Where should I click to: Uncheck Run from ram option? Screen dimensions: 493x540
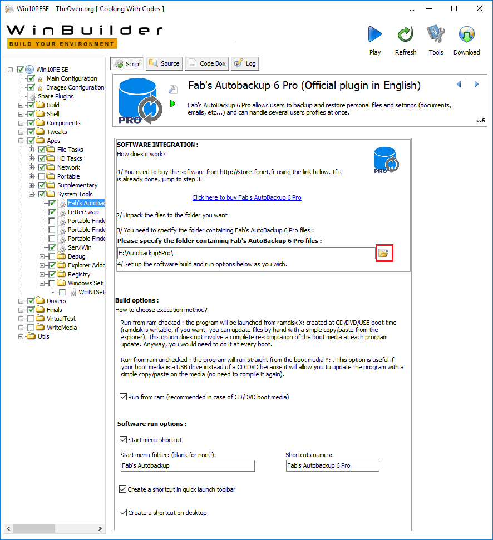[x=124, y=397]
